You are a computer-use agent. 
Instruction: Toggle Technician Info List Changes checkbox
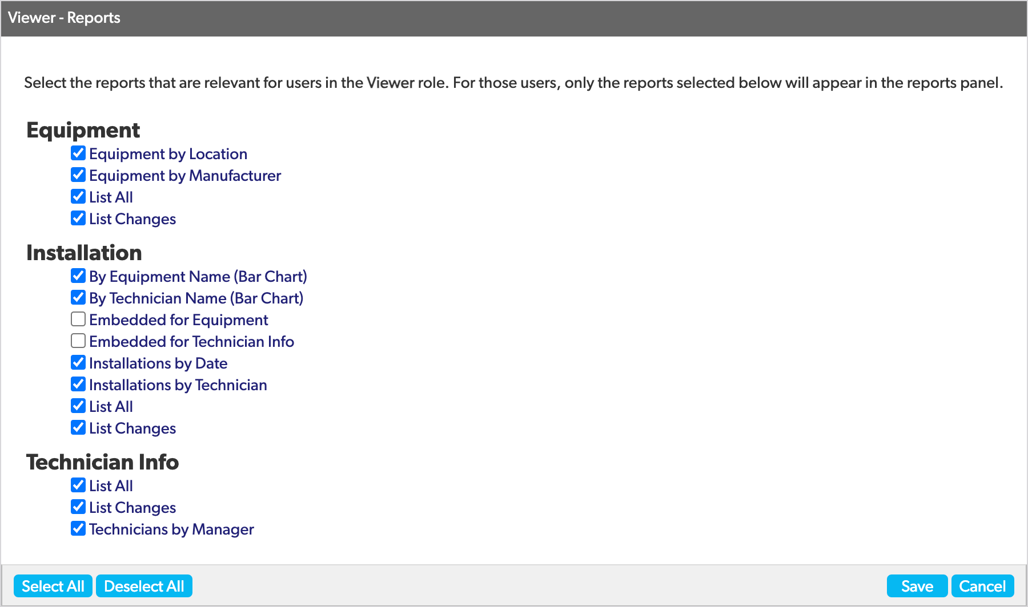coord(78,507)
